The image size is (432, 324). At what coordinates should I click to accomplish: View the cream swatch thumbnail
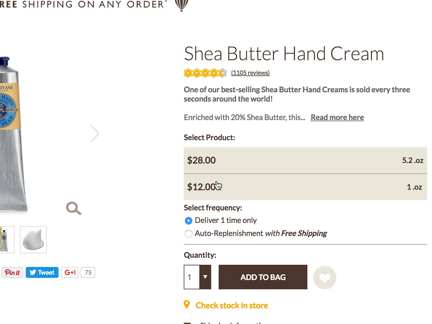click(33, 240)
